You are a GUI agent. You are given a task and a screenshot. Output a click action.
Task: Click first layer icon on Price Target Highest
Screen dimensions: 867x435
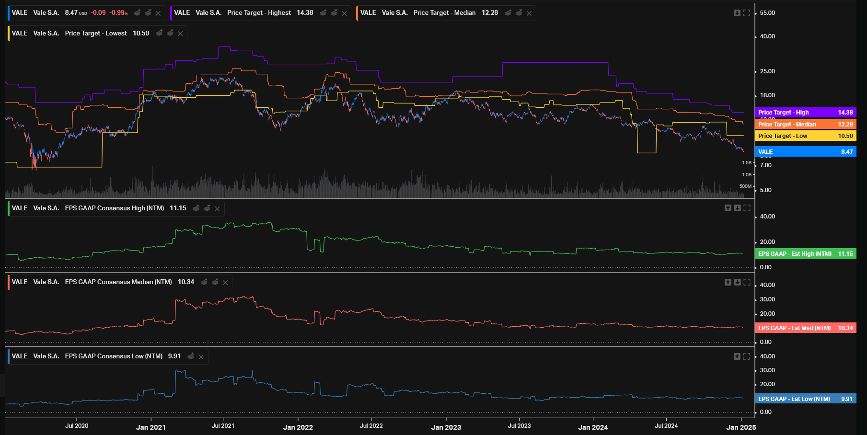tap(323, 13)
